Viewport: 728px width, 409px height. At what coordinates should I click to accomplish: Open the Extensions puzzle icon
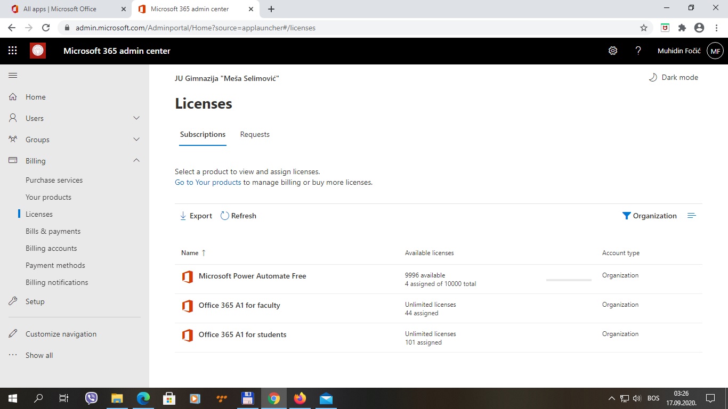682,28
